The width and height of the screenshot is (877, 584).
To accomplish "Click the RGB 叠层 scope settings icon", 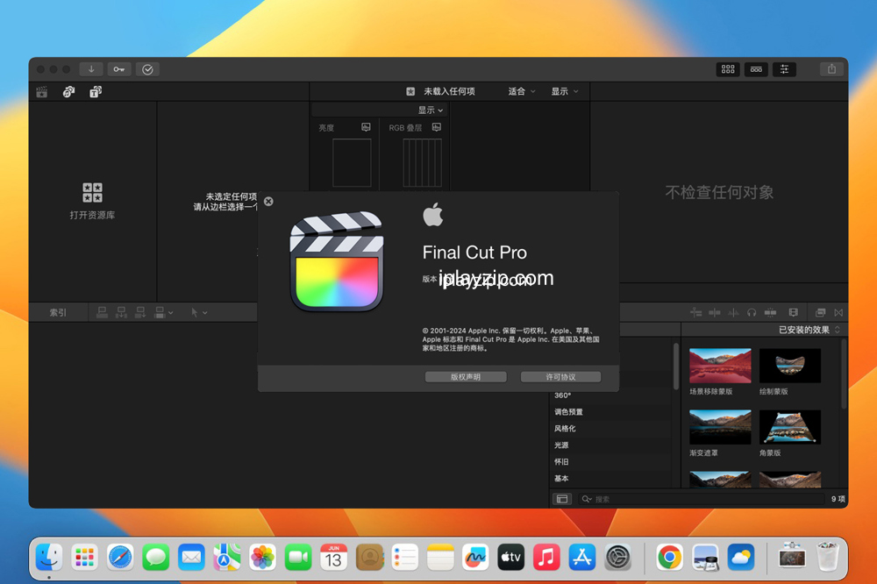I will coord(436,127).
